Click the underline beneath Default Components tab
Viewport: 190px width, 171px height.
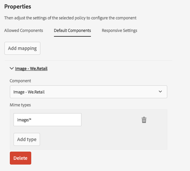click(x=72, y=36)
